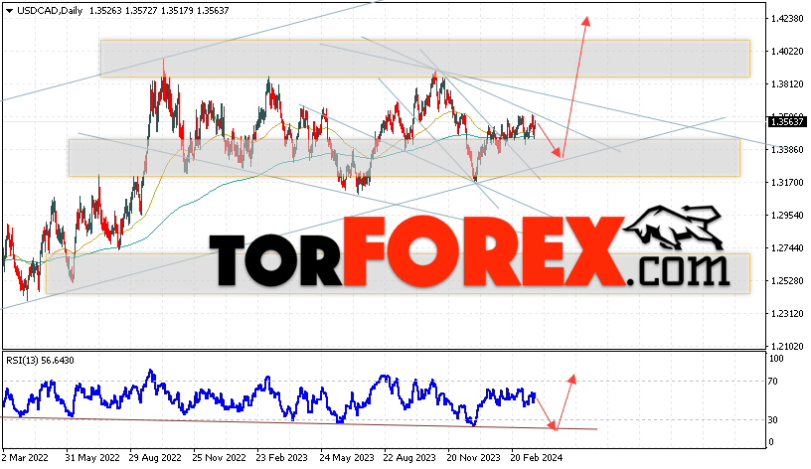The image size is (811, 469).
Task: Click the 1.33860 price axis label
Action: [787, 150]
